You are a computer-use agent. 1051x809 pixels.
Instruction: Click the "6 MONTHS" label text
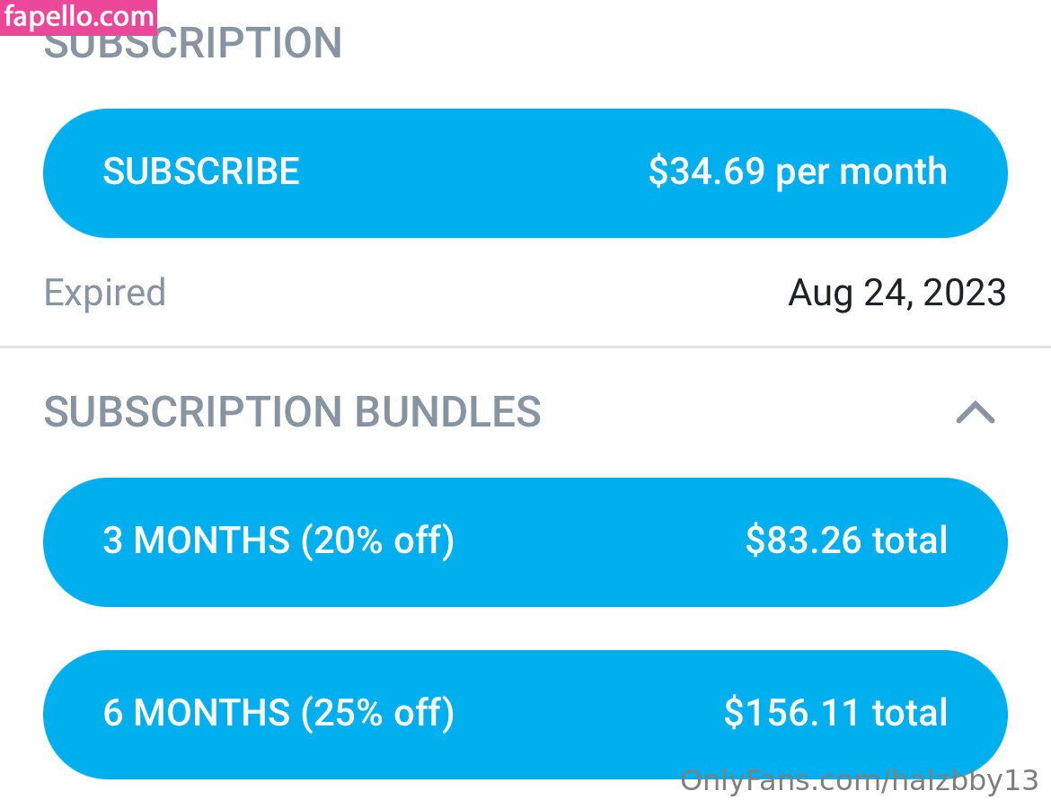pos(196,713)
